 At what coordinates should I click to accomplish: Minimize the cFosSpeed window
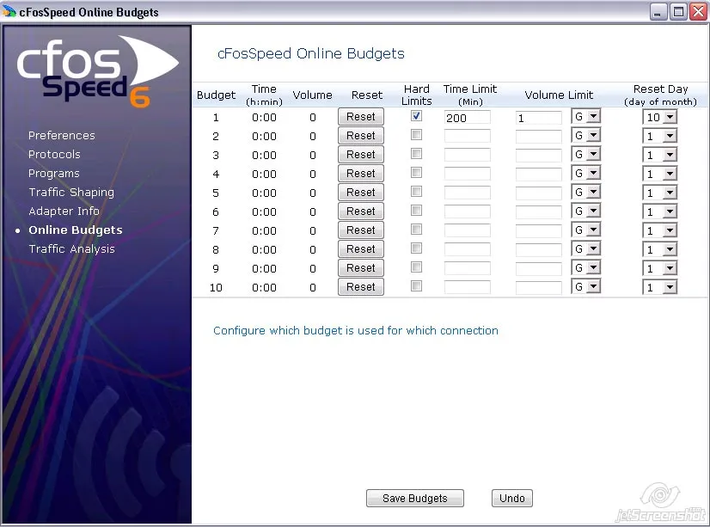click(x=658, y=12)
